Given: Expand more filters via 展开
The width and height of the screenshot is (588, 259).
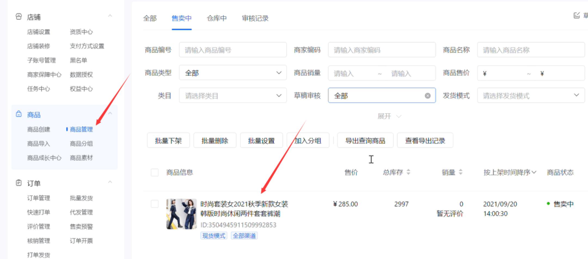Looking at the screenshot, I should (389, 116).
